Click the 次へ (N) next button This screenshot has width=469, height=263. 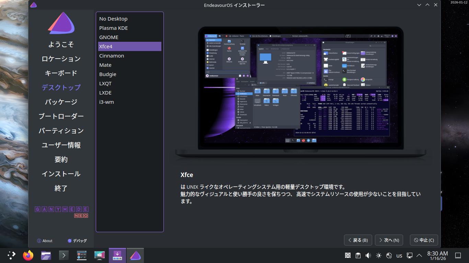pyautogui.click(x=389, y=240)
